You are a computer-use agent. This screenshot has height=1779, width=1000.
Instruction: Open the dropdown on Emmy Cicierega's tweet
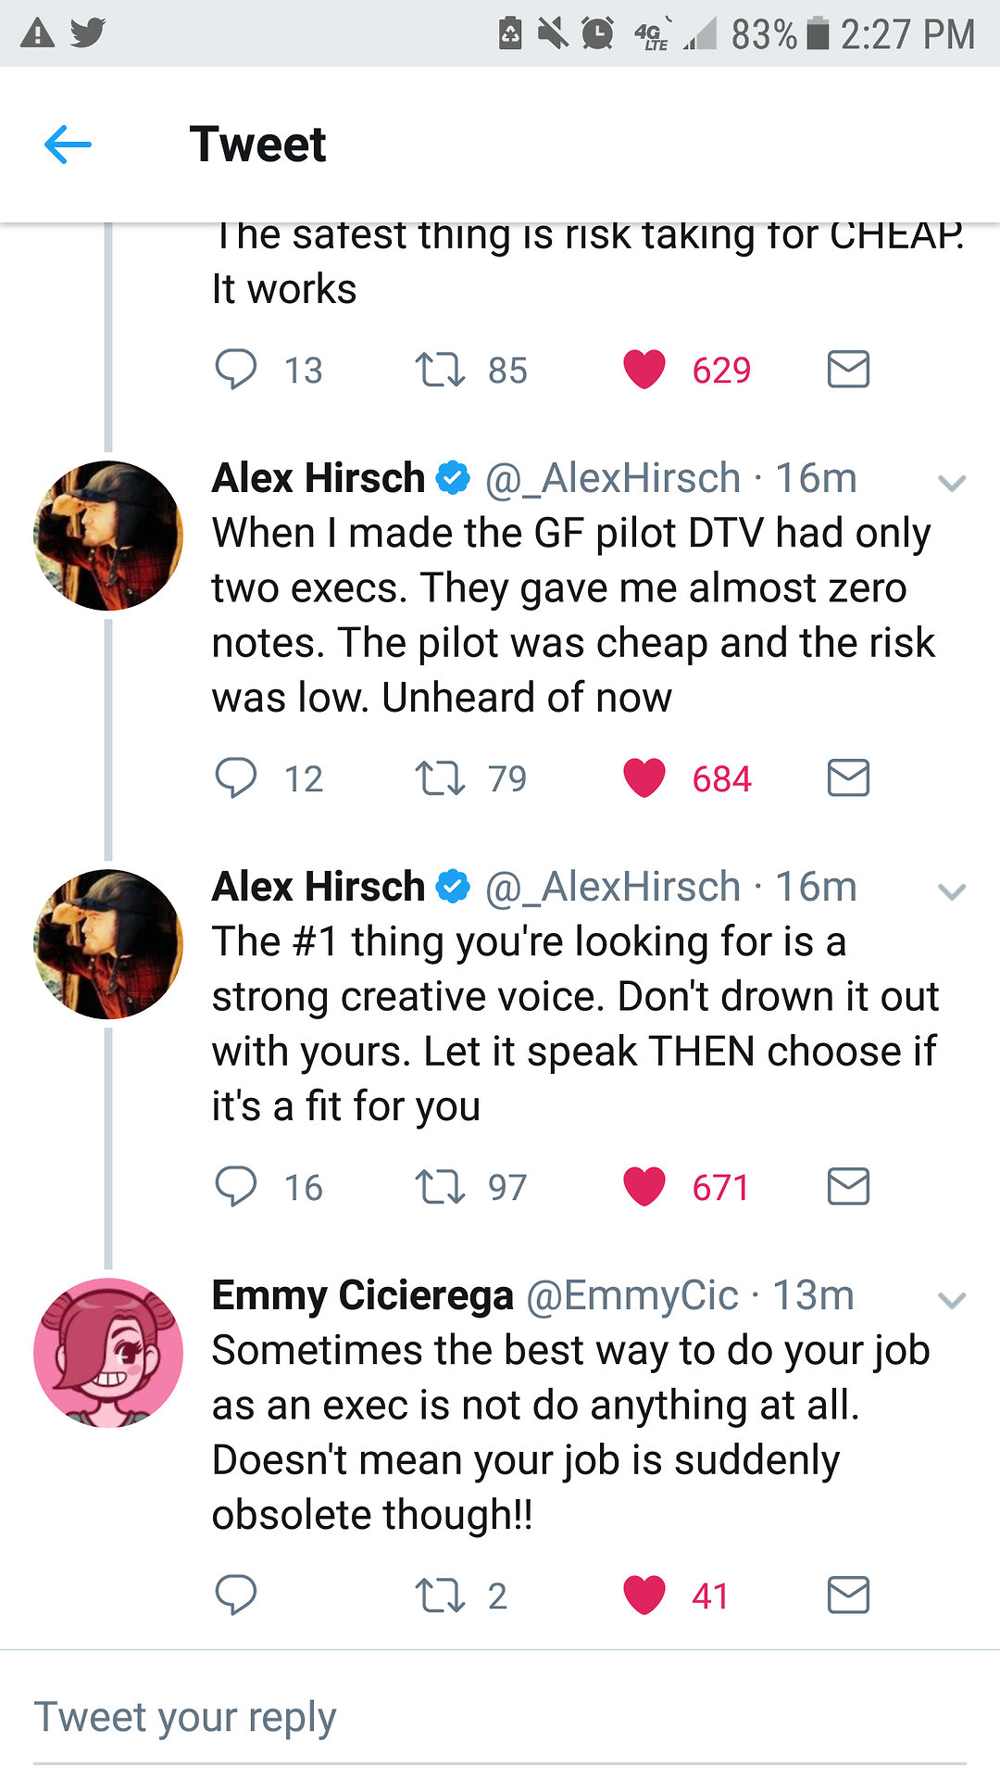coord(952,1300)
